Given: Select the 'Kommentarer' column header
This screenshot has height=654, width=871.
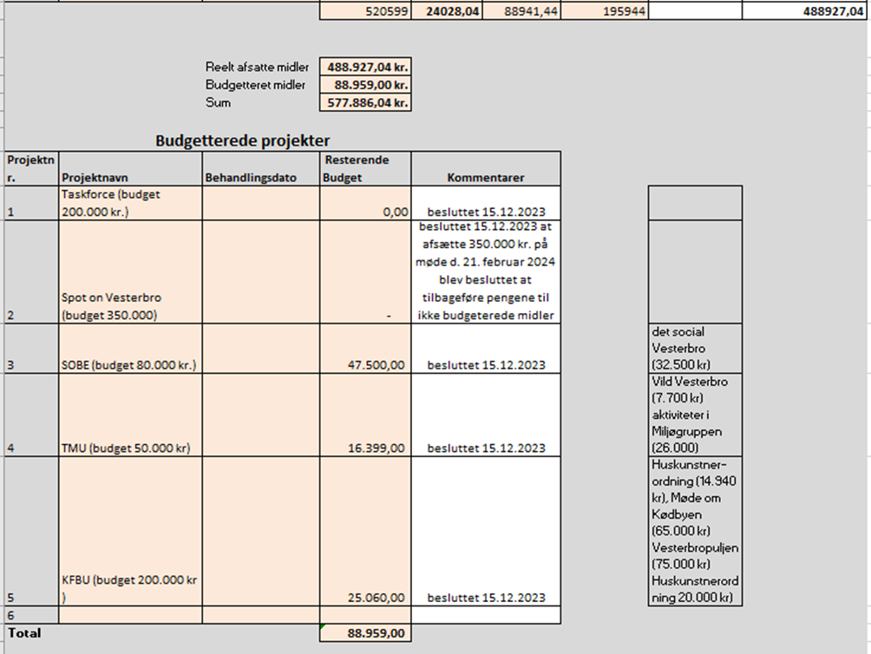Looking at the screenshot, I should pos(486,169).
